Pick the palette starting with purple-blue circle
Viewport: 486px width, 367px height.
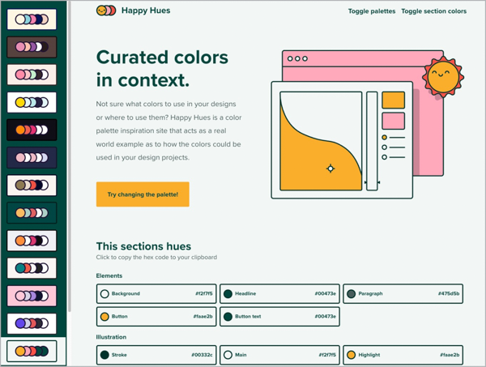[32, 323]
